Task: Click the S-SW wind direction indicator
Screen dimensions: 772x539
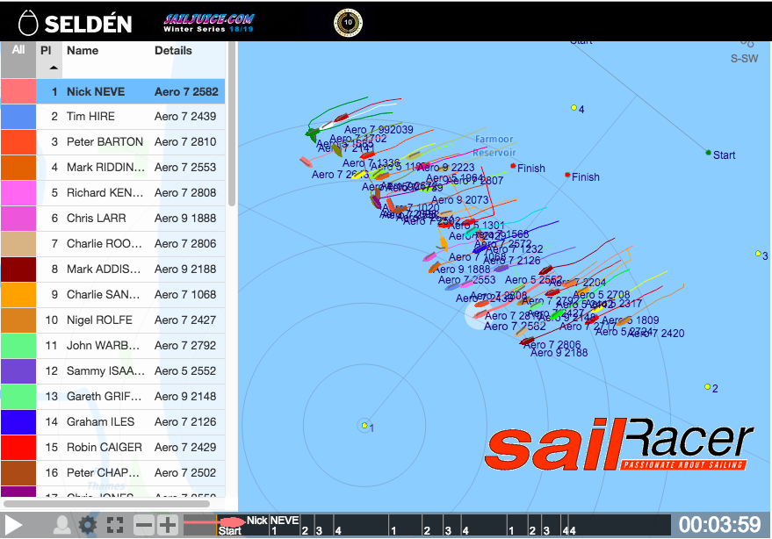Action: click(x=744, y=59)
